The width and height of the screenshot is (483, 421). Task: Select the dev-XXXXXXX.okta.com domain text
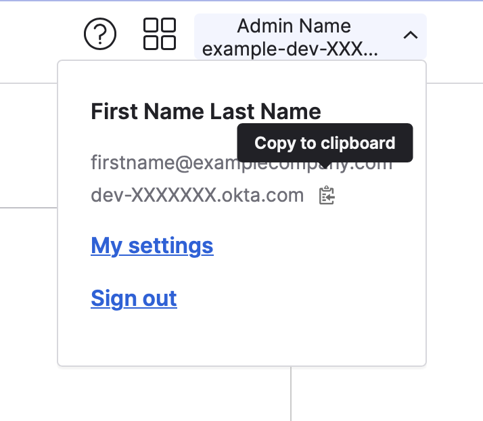[198, 196]
